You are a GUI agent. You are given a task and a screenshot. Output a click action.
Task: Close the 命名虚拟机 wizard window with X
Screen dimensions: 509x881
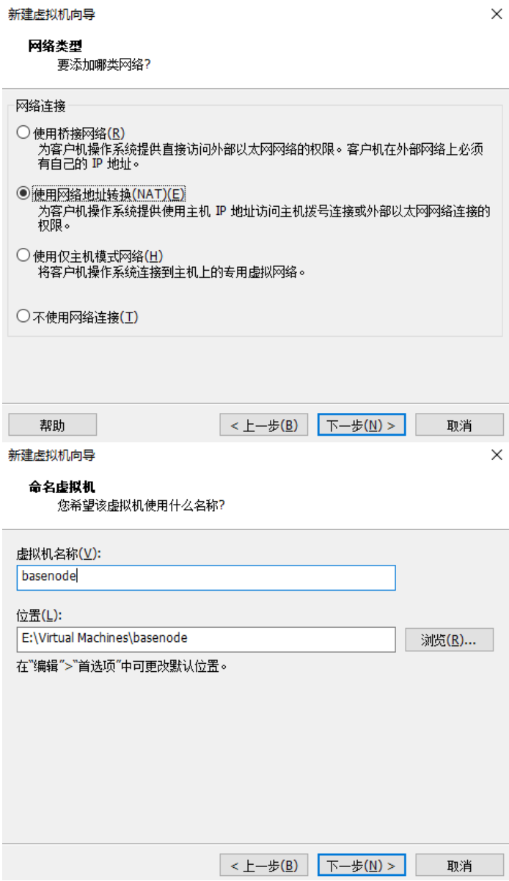(x=497, y=456)
